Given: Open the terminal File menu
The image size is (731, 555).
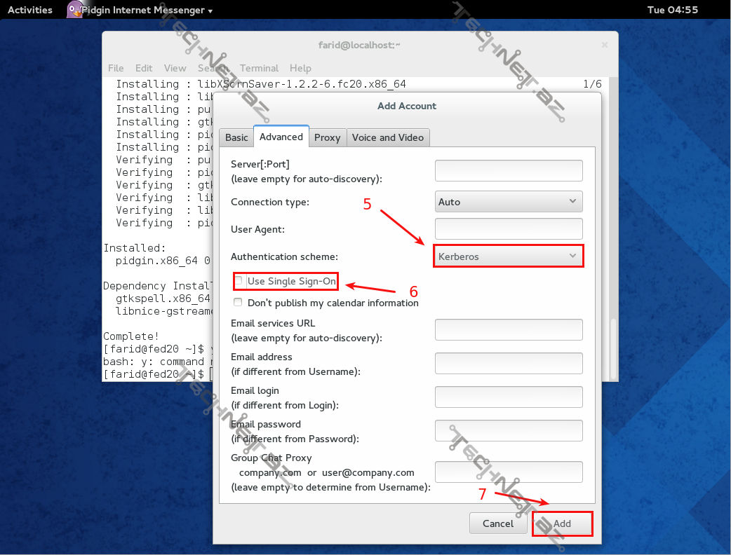Looking at the screenshot, I should point(116,68).
